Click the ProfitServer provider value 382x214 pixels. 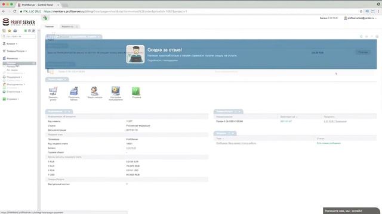click(132, 139)
